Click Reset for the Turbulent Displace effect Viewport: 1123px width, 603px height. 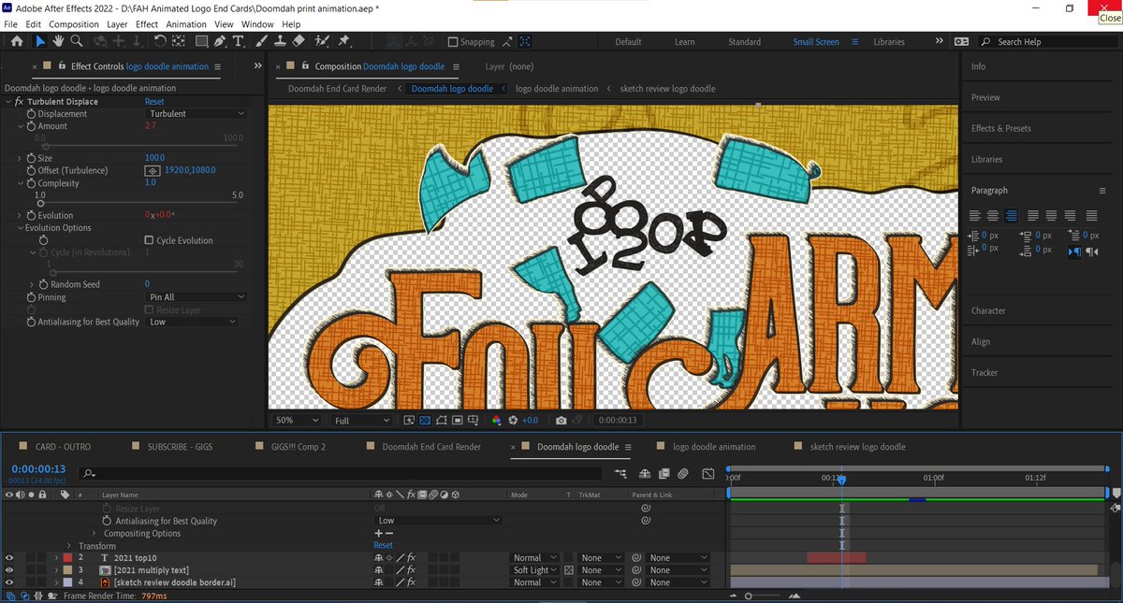154,101
